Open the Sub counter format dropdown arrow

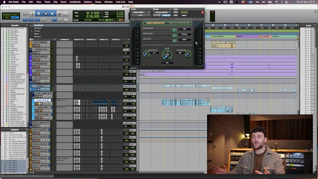[x=101, y=16]
